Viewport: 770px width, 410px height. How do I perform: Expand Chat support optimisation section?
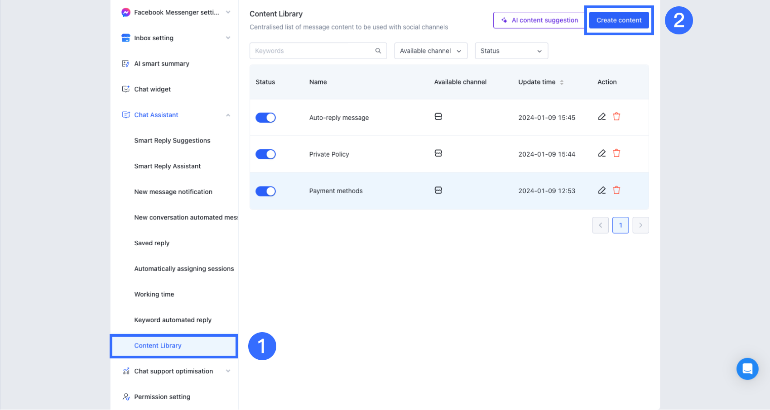pyautogui.click(x=228, y=371)
